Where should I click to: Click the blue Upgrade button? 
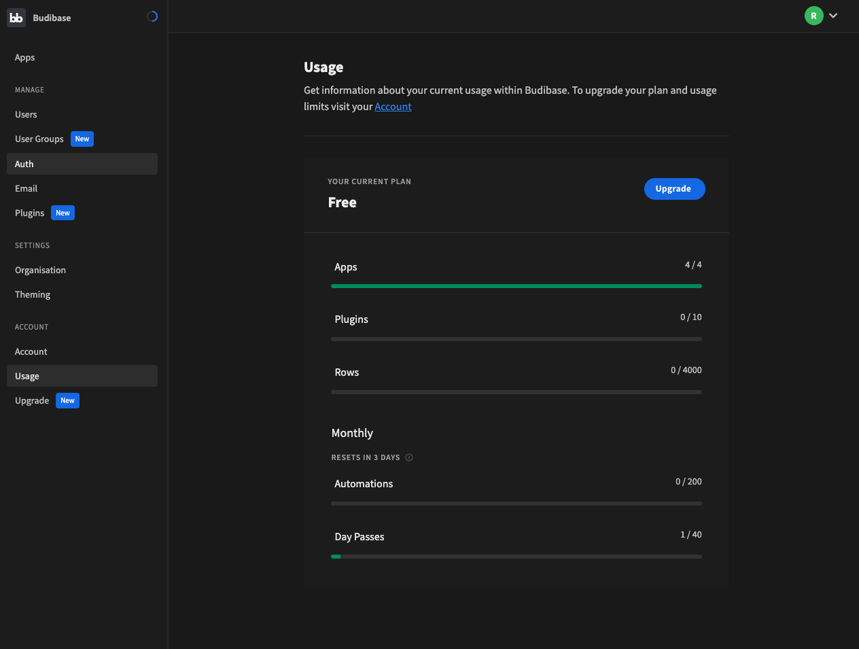(x=674, y=189)
